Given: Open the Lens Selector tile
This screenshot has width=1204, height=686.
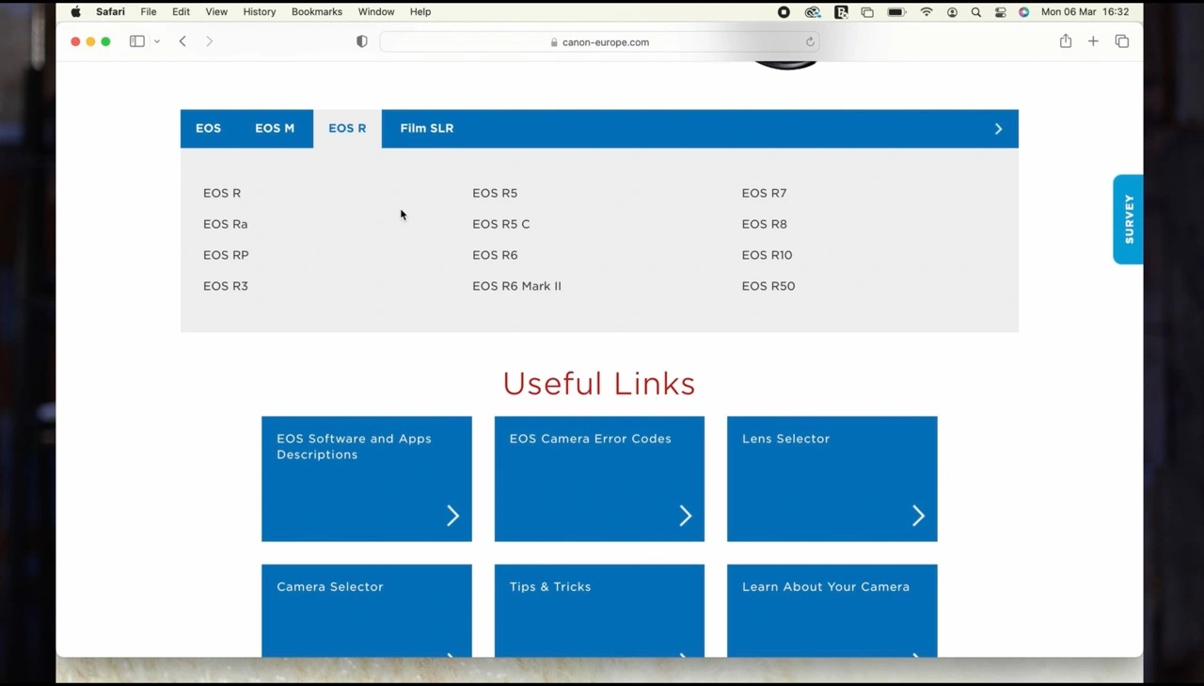Looking at the screenshot, I should coord(832,479).
